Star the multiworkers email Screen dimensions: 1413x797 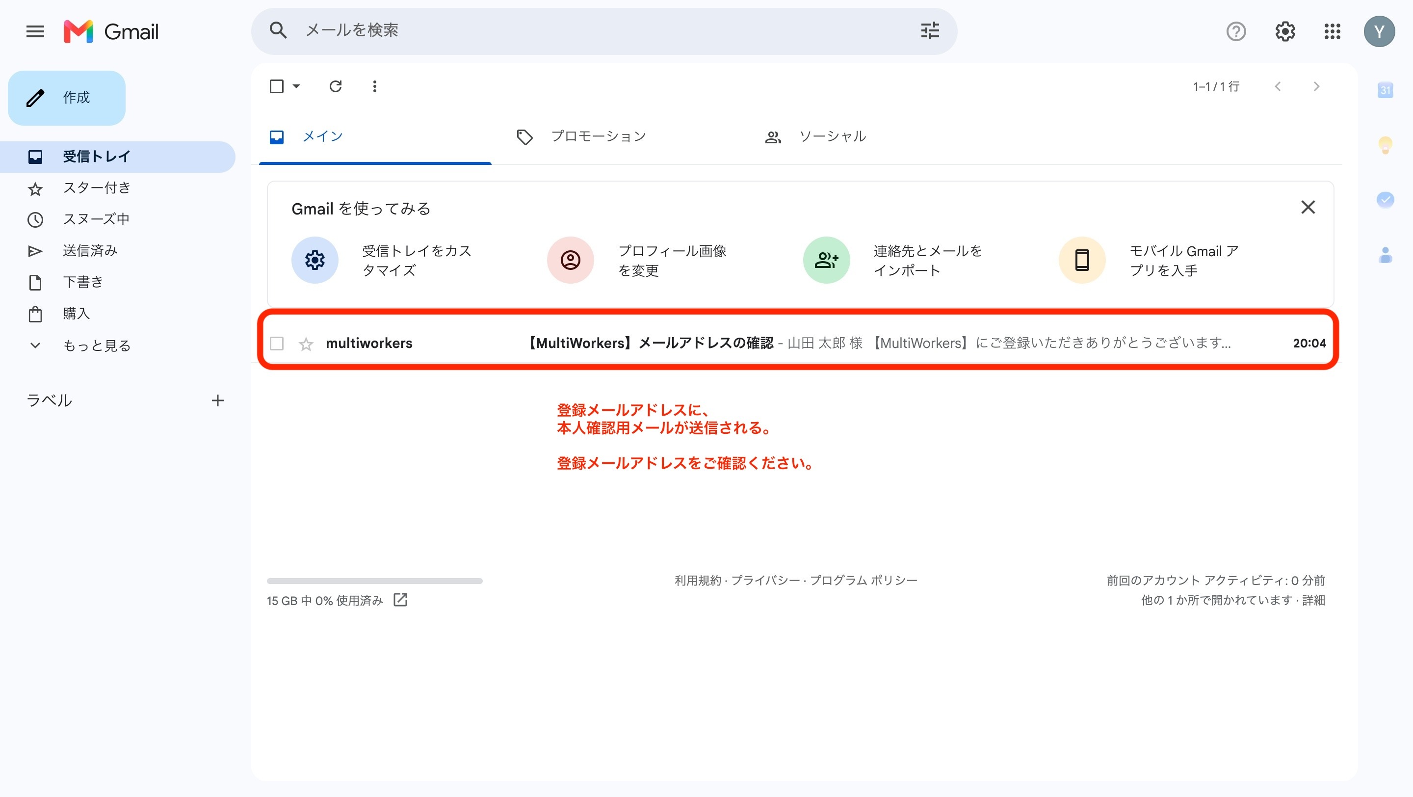306,344
